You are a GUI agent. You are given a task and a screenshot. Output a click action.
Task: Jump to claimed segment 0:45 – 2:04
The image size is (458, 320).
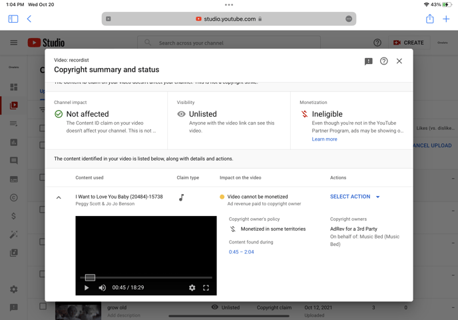[241, 252]
